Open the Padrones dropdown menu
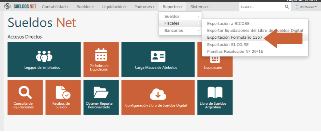 (x=144, y=7)
